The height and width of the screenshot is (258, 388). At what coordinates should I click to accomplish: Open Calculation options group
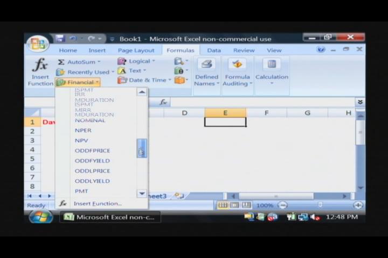click(x=272, y=72)
